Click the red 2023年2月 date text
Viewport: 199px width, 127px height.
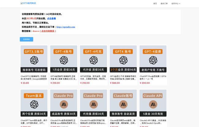[31, 18]
